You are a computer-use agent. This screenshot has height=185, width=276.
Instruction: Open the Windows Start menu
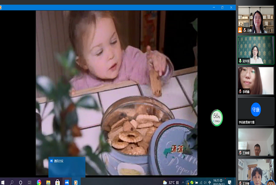[3, 182]
